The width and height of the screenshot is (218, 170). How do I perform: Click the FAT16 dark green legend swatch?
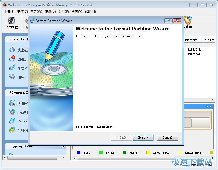click(124, 153)
